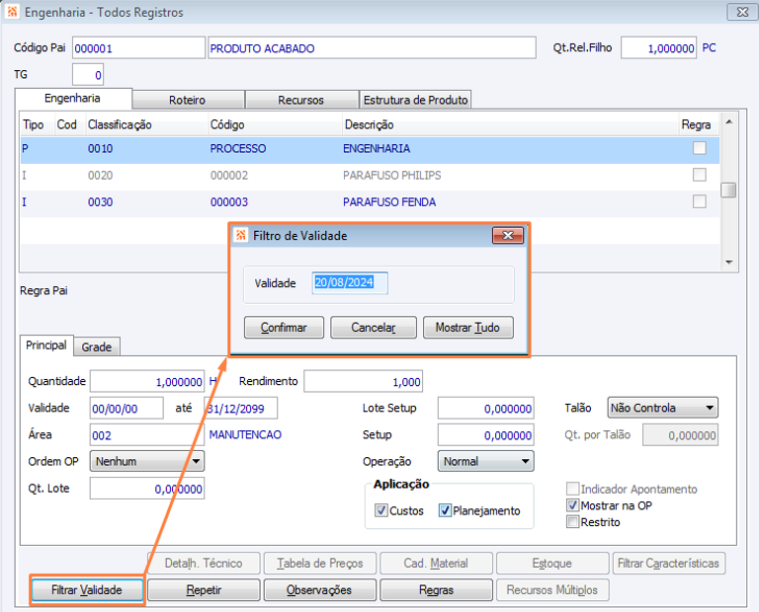Click the Validade date field in dialog
The image size is (759, 612).
(350, 282)
